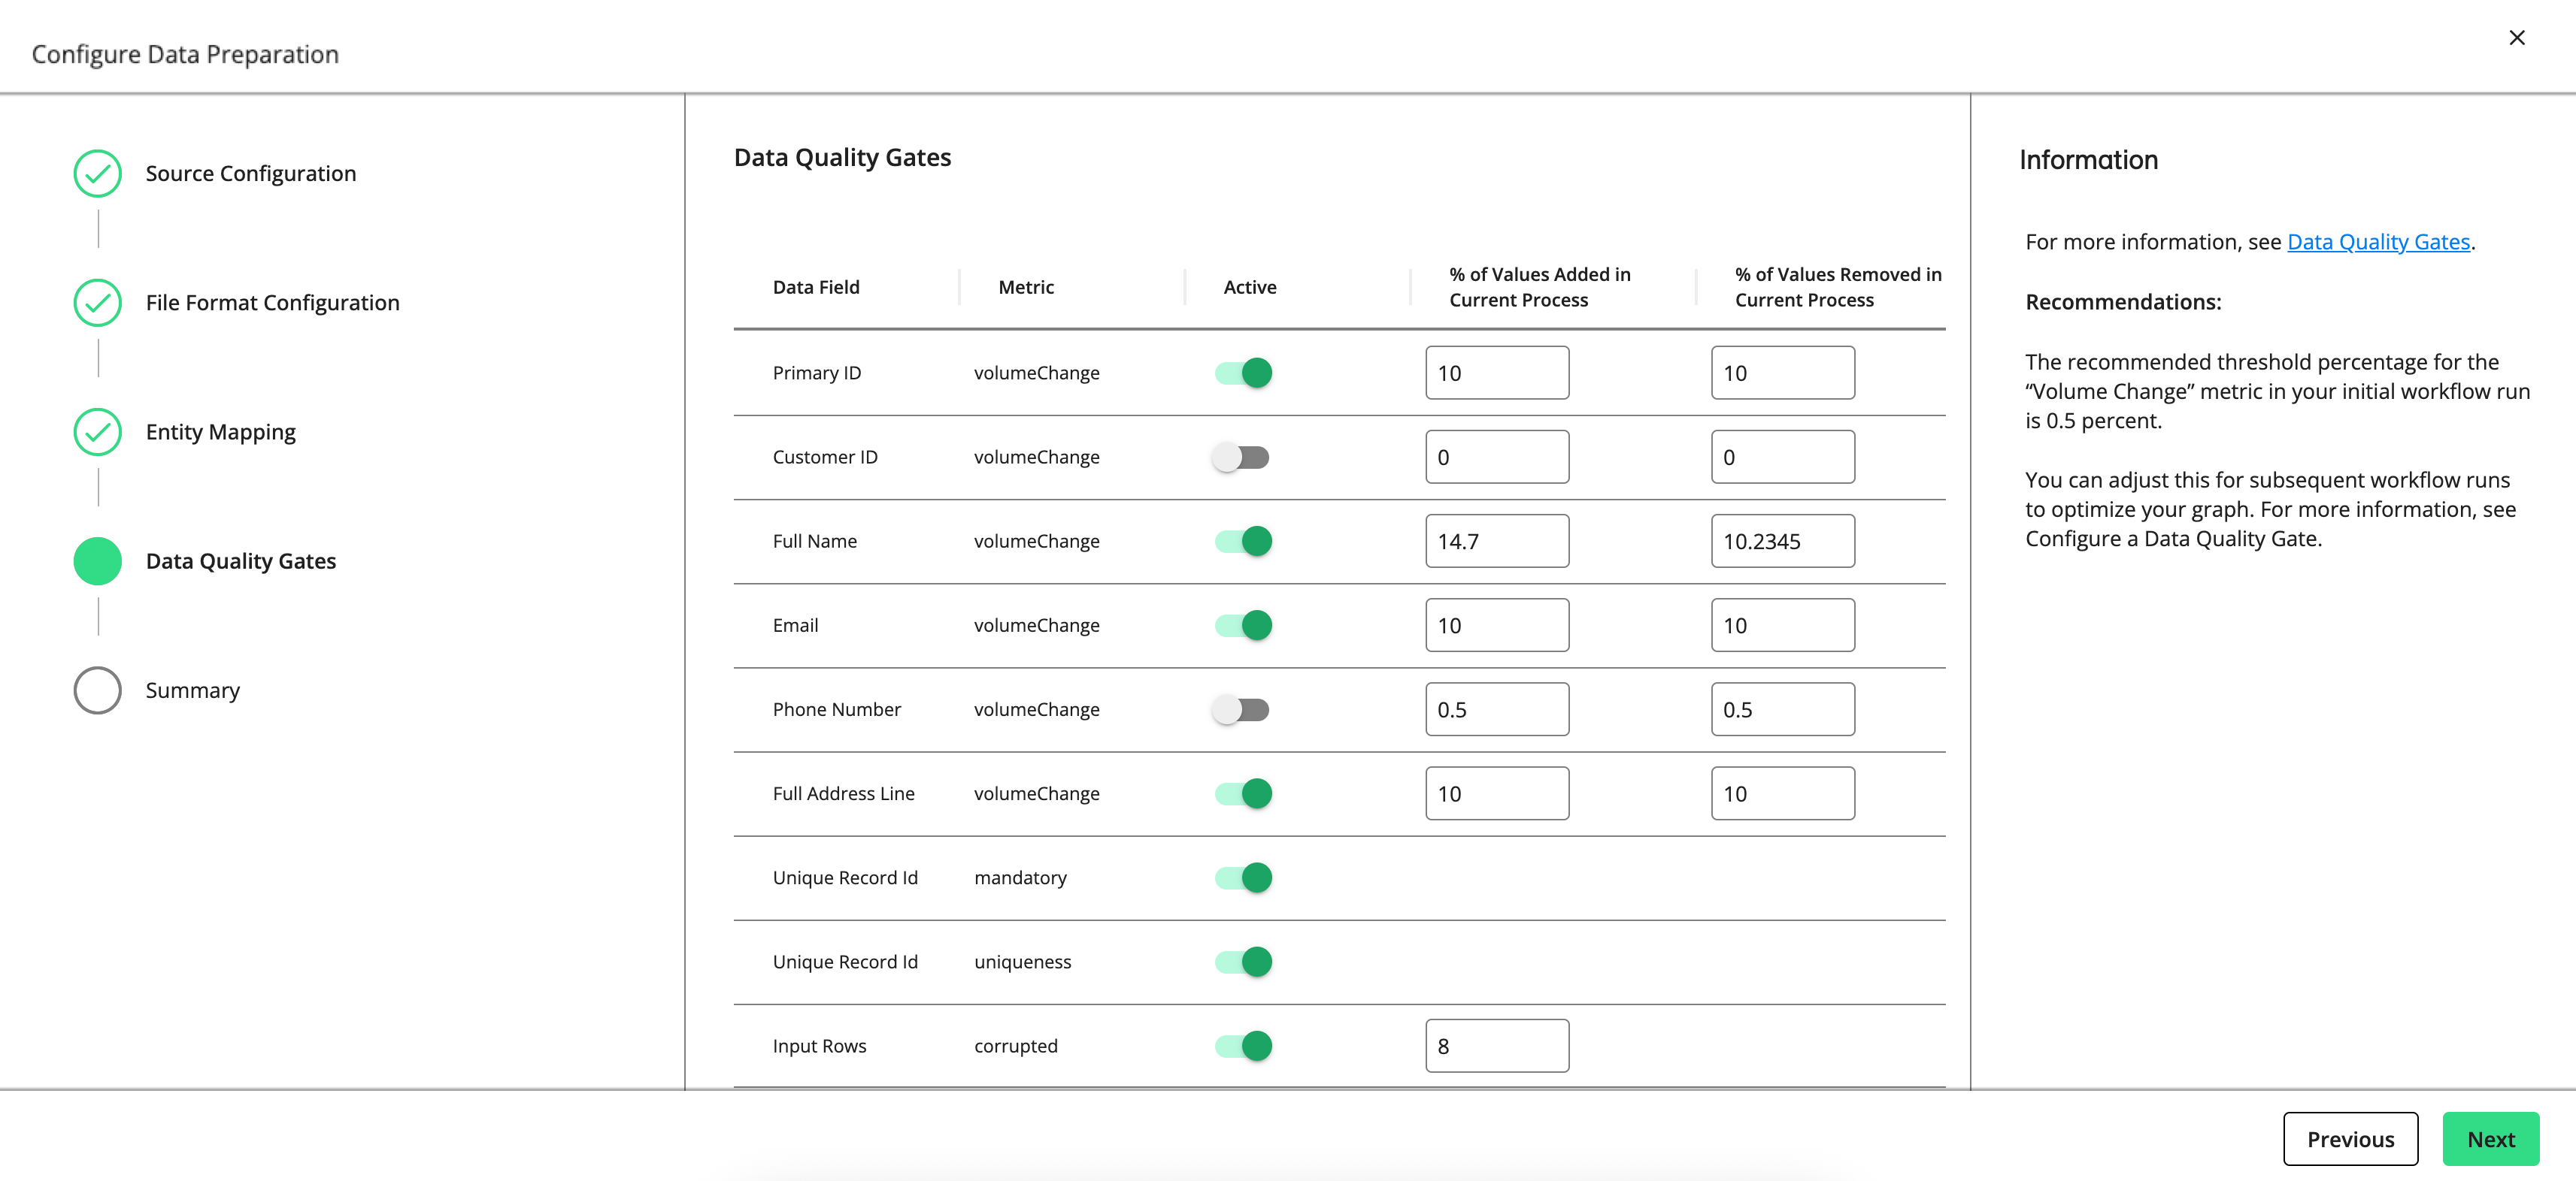Close the Configure Data Preparation dialog

pyautogui.click(x=2517, y=38)
